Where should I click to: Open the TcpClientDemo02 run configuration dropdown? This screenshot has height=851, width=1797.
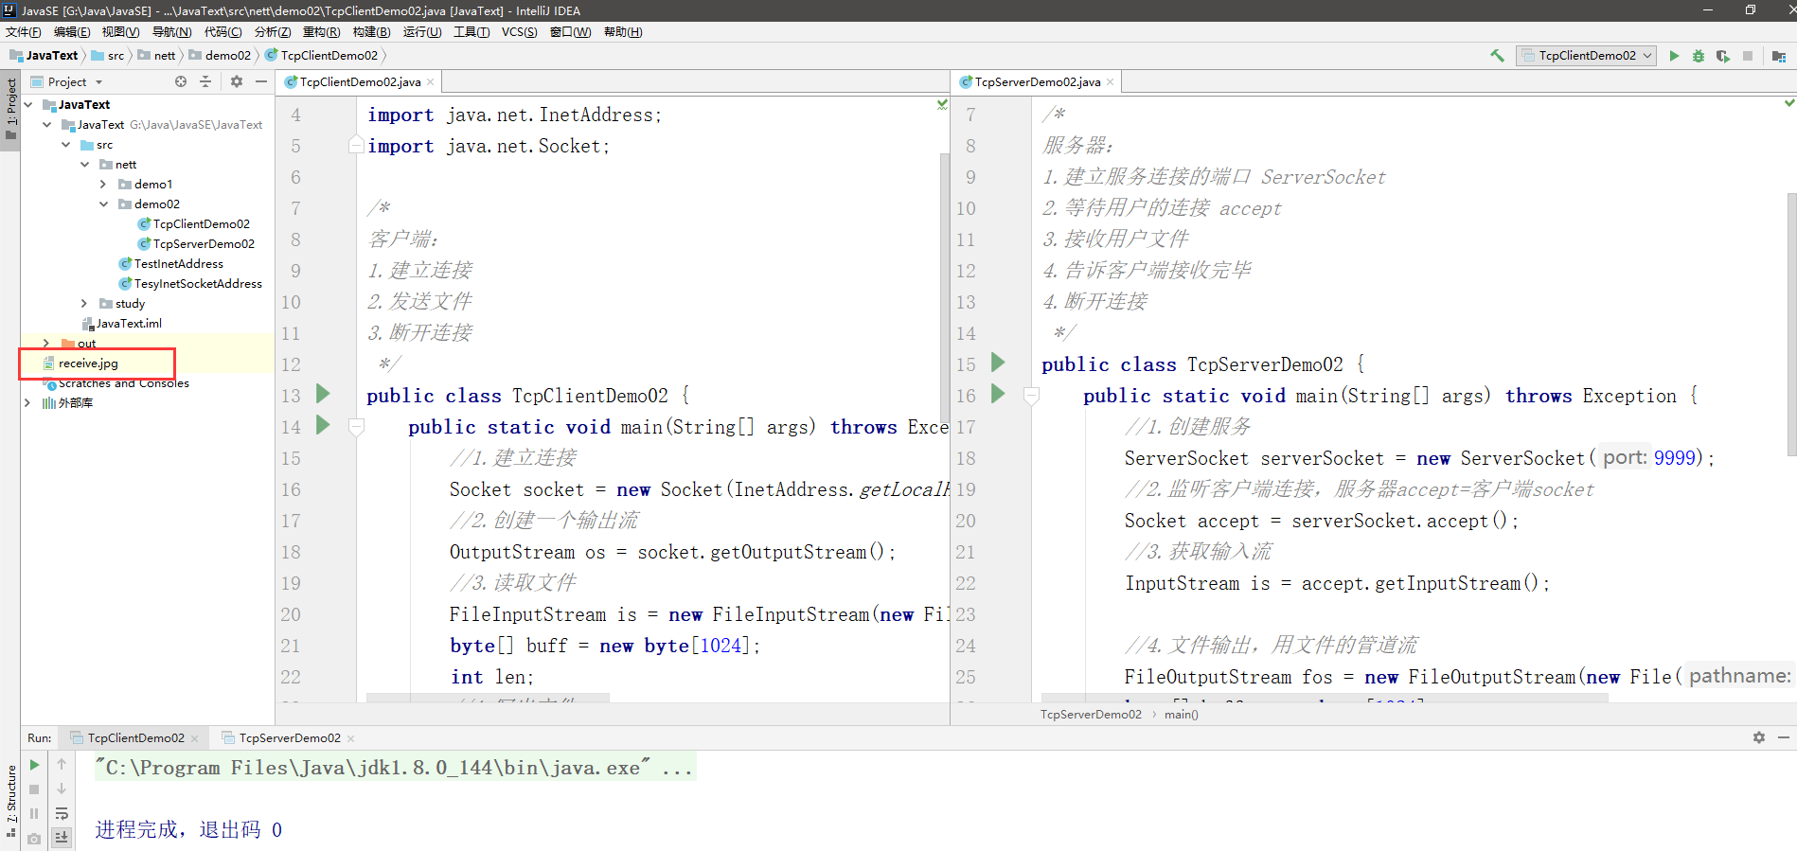pyautogui.click(x=1586, y=56)
